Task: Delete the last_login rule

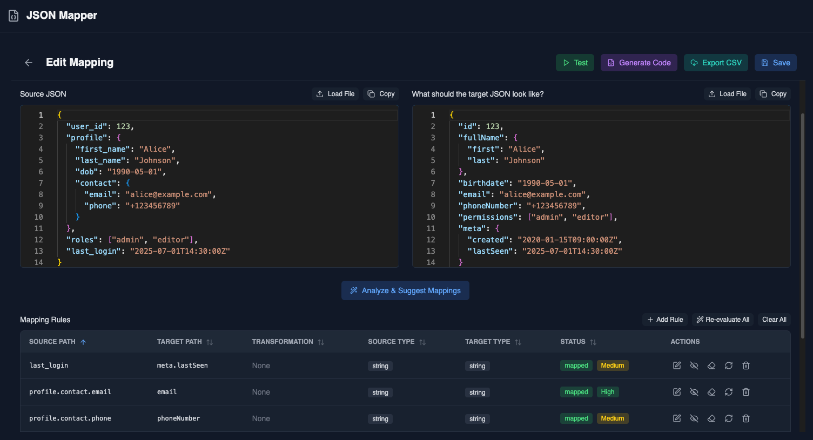Action: [x=746, y=365]
